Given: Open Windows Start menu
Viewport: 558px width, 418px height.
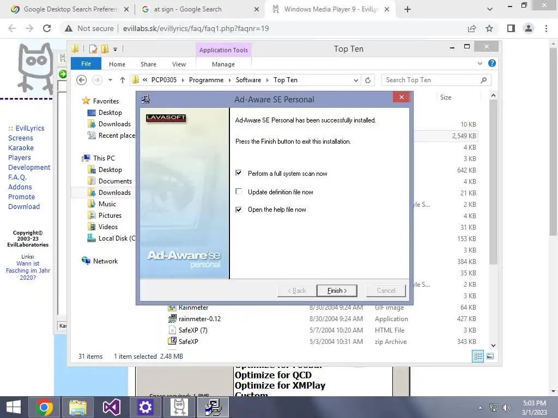Looking at the screenshot, I should pyautogui.click(x=14, y=407).
